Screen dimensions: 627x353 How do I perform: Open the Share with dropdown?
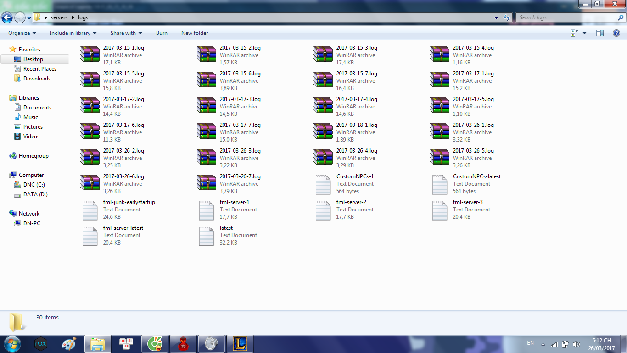(x=126, y=33)
